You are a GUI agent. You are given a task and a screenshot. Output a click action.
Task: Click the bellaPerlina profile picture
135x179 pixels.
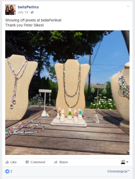[x=10, y=10]
